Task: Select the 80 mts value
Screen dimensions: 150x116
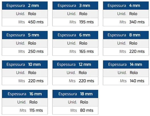Action: [x=87, y=110]
